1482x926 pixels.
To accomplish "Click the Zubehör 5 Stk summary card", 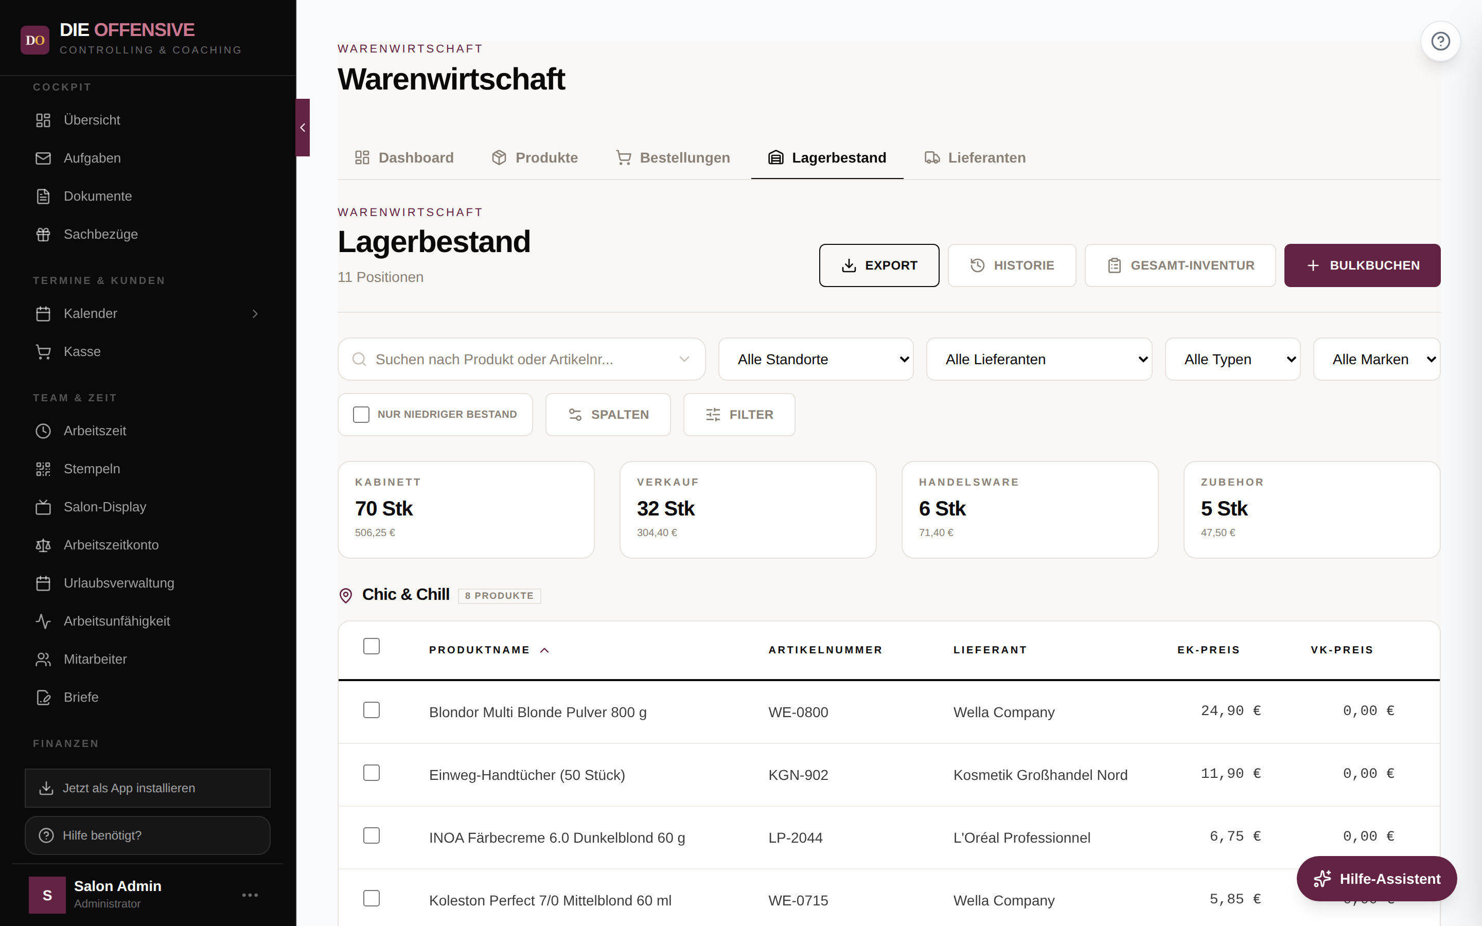I will tap(1312, 509).
